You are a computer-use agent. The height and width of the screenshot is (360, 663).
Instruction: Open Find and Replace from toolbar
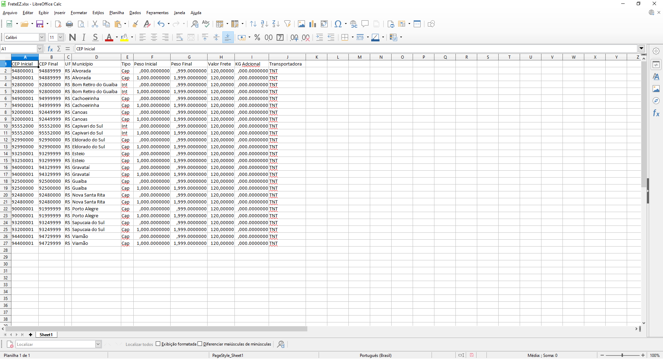click(x=195, y=24)
